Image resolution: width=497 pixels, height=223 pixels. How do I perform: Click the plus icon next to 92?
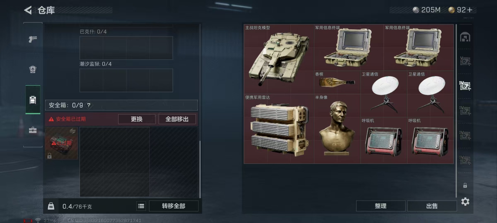tap(470, 10)
